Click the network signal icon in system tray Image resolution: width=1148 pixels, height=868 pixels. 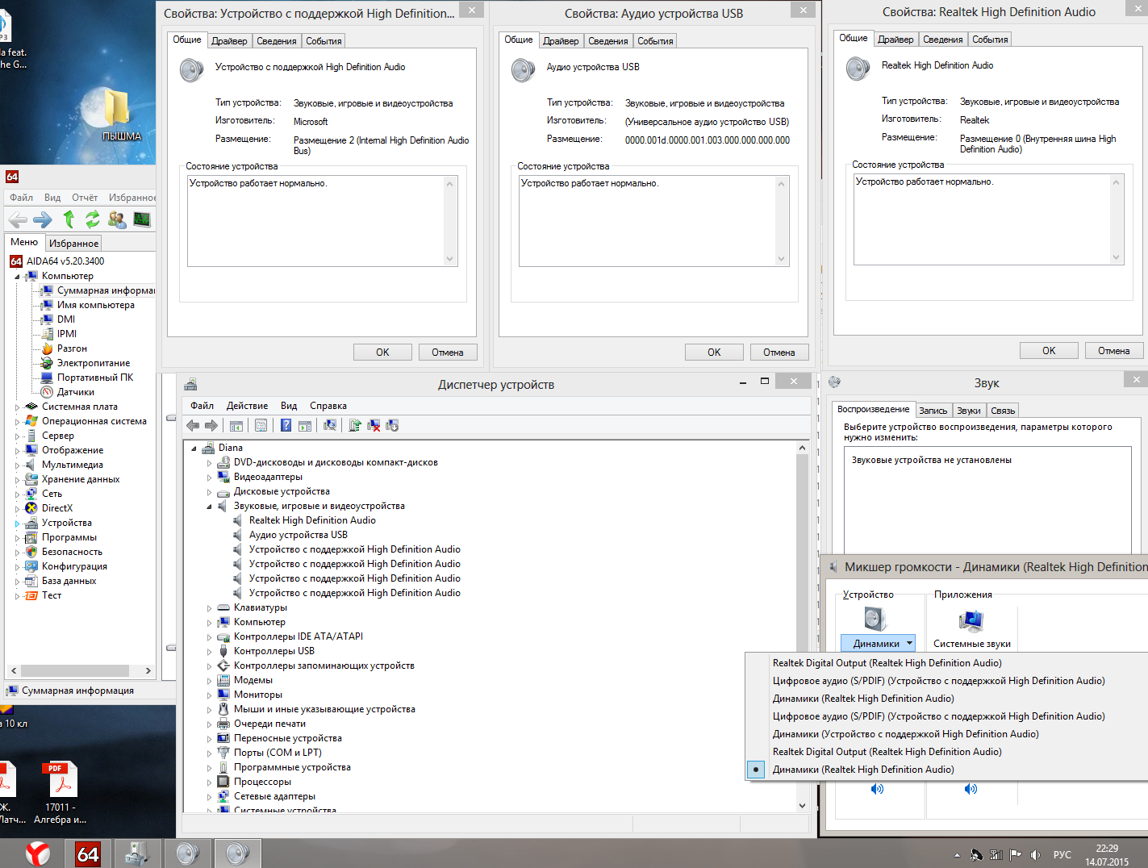click(996, 855)
